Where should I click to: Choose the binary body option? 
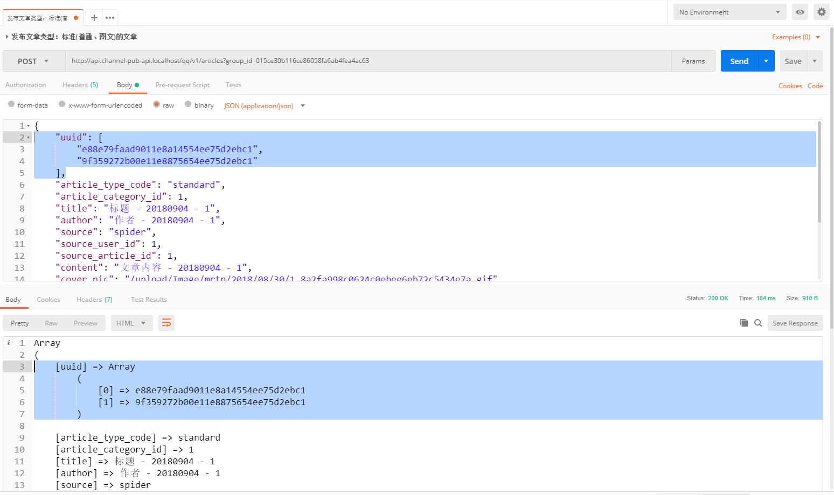coord(188,104)
